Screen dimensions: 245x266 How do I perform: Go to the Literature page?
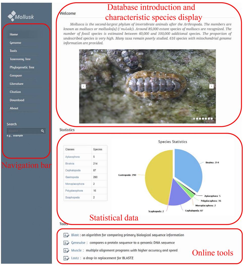point(16,84)
